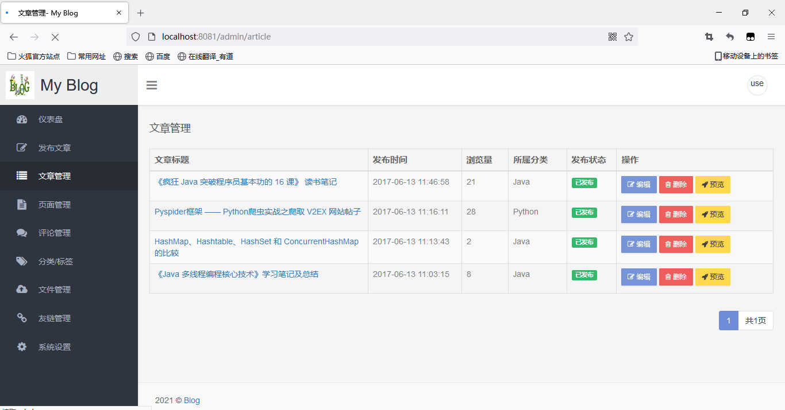Delete the 疯狂 Java article
785x410 pixels.
click(676, 185)
